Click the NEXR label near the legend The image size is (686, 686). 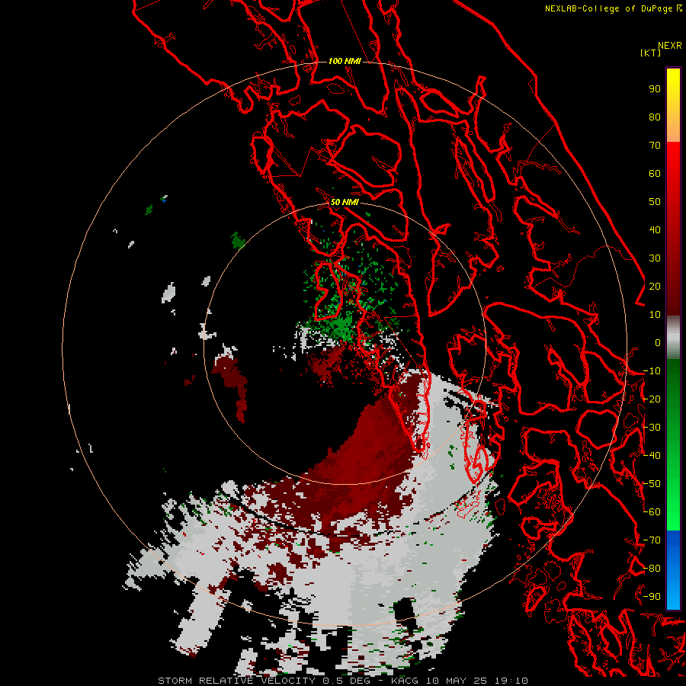[670, 46]
